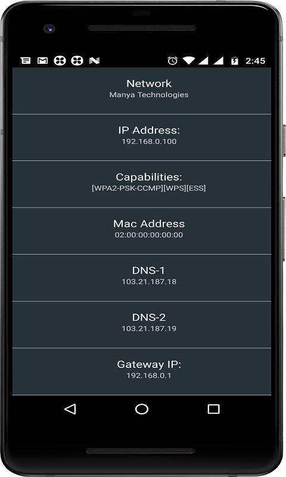The height and width of the screenshot is (477, 286).
Task: Select the Mac Address row
Action: pyautogui.click(x=142, y=231)
